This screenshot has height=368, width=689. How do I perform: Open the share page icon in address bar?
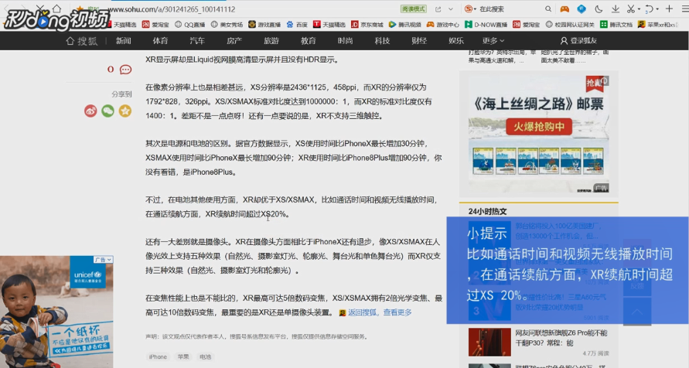(438, 9)
